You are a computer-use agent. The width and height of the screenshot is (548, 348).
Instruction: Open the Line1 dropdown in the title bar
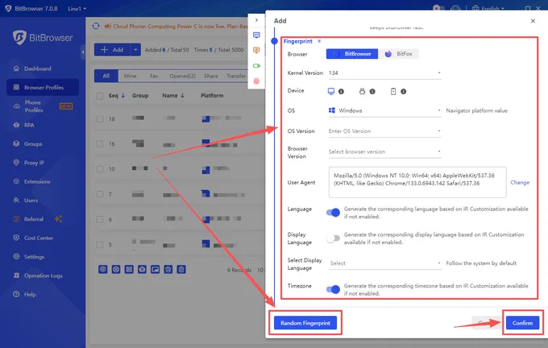[77, 8]
